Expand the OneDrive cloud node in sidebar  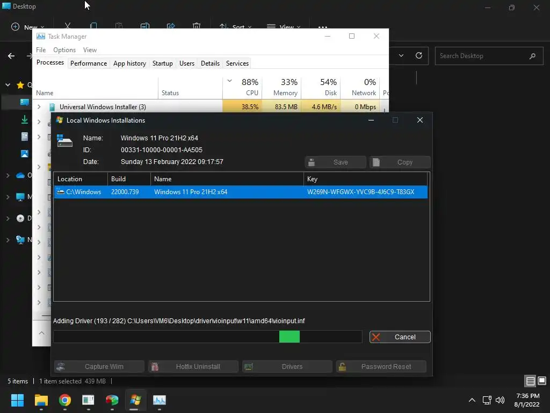point(8,175)
